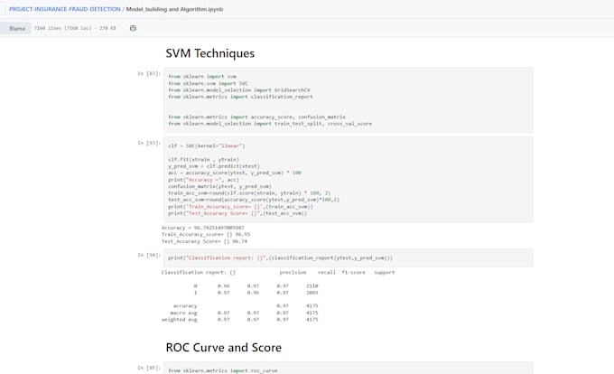Click the 'ROC Curve and Score' heading
The image size is (614, 374).
(224, 348)
